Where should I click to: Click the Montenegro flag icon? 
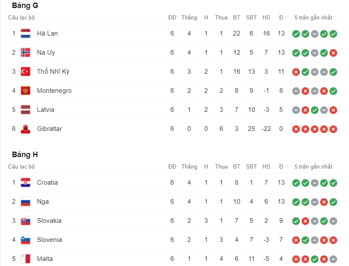point(25,91)
